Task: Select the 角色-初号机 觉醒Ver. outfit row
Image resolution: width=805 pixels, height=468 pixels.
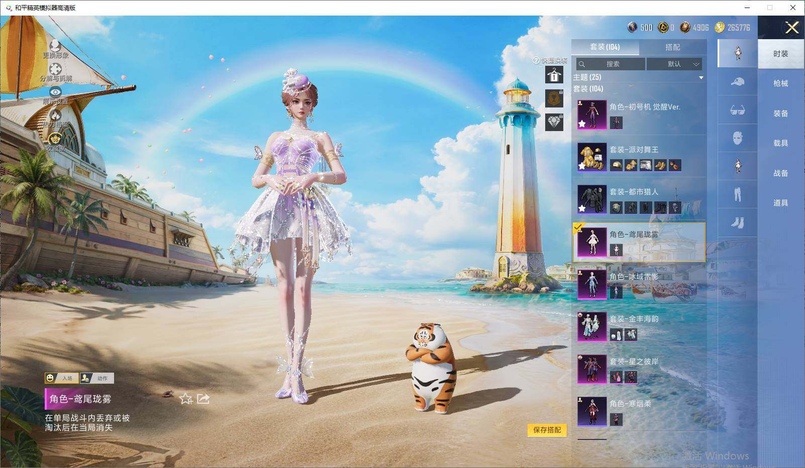Action: click(639, 114)
